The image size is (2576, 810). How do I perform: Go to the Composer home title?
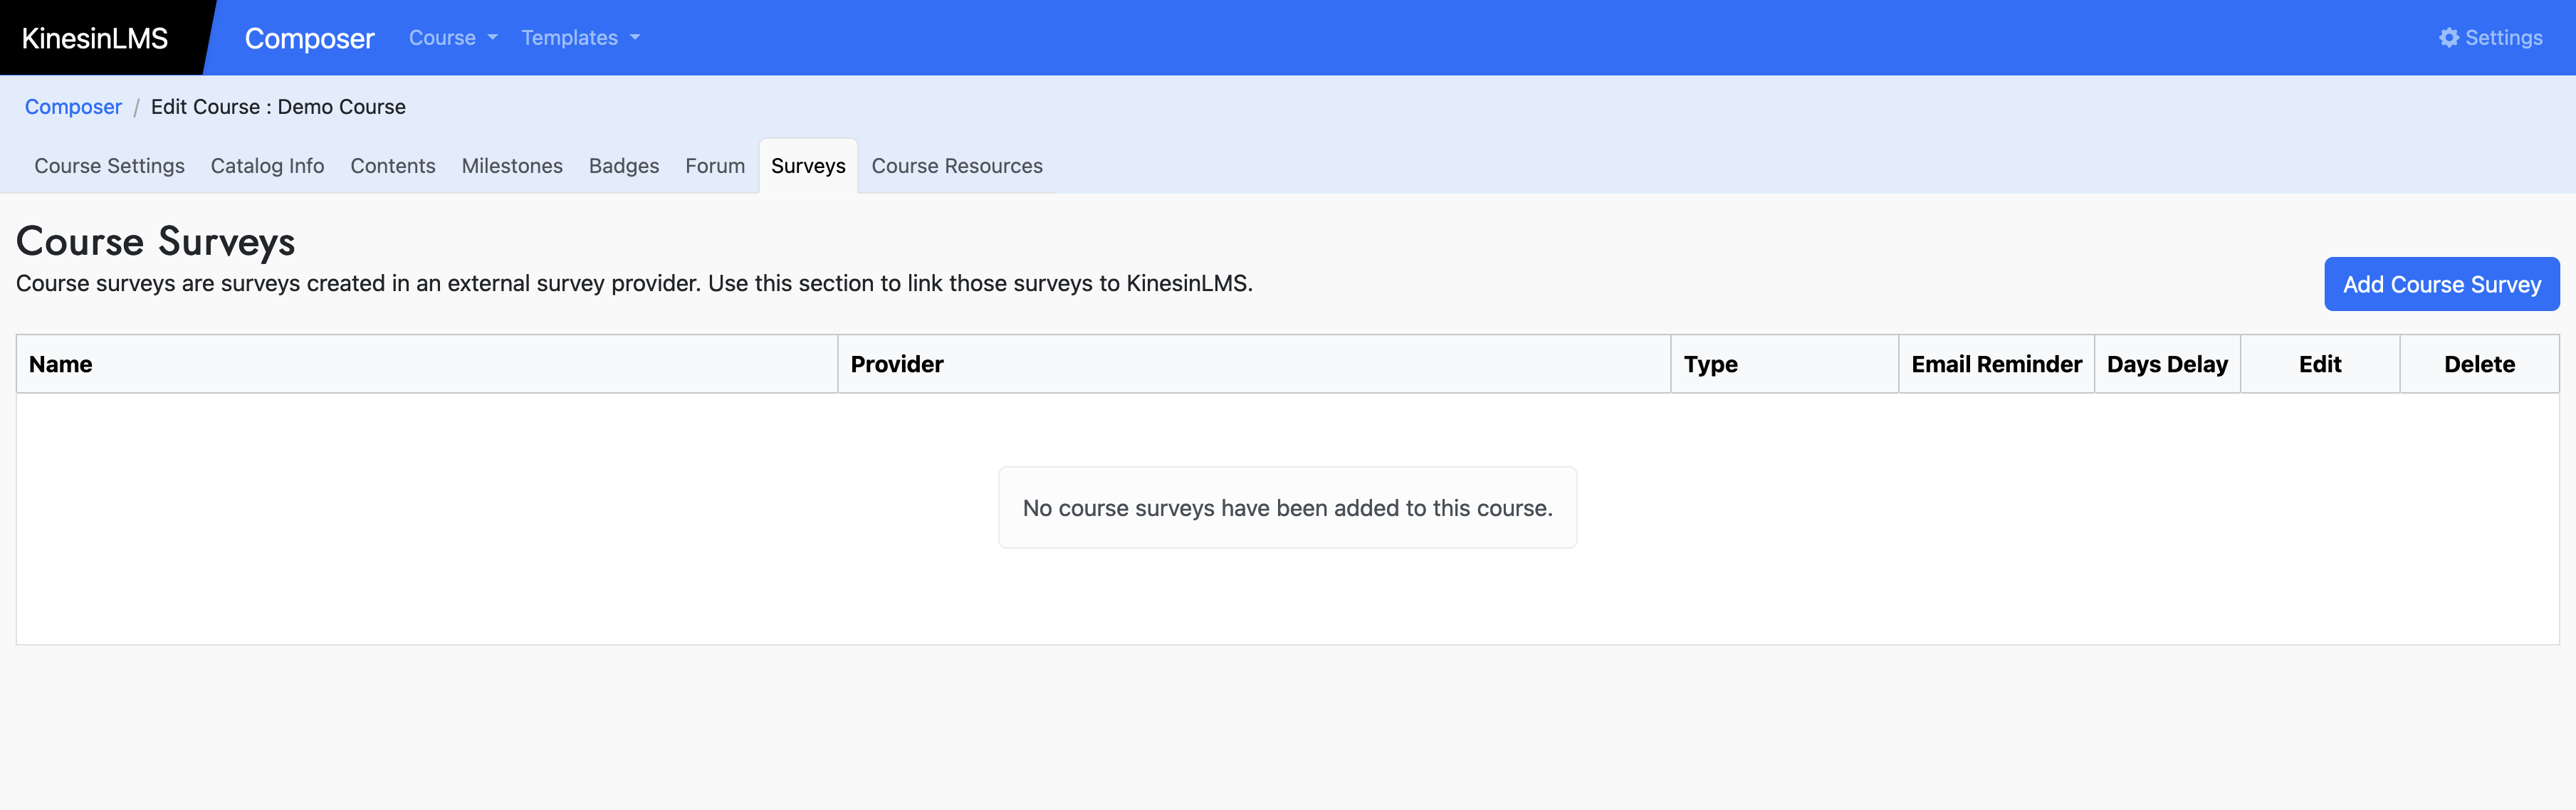[x=309, y=38]
